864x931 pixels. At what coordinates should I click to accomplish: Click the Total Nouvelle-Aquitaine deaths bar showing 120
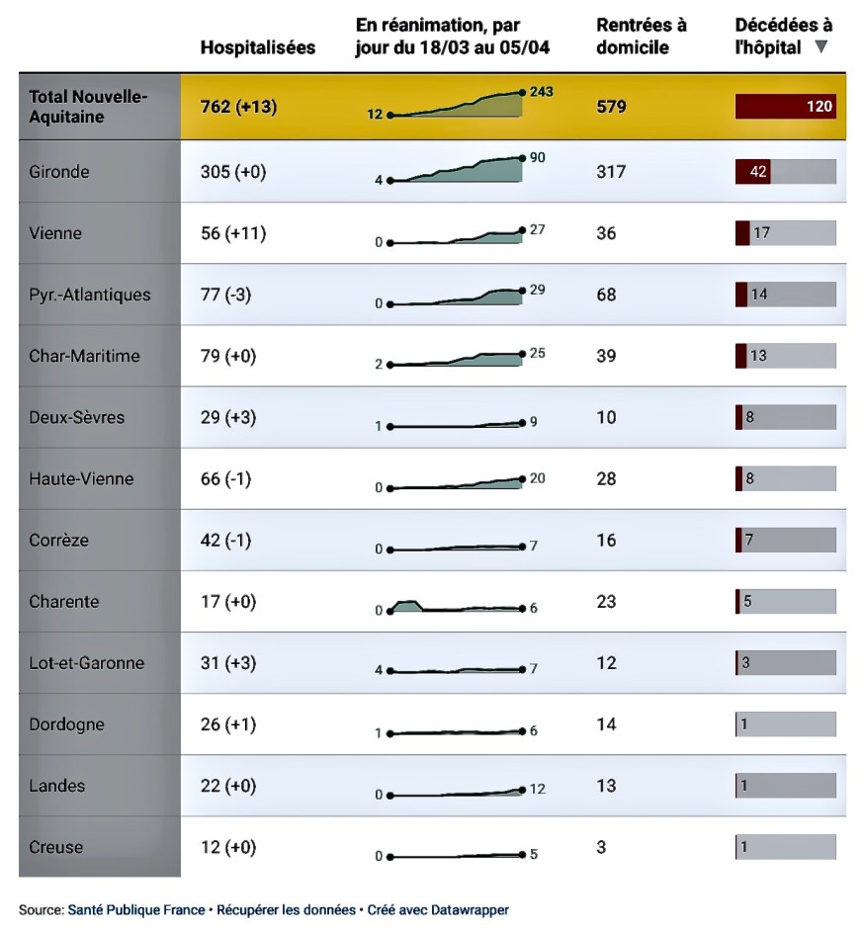pos(785,107)
